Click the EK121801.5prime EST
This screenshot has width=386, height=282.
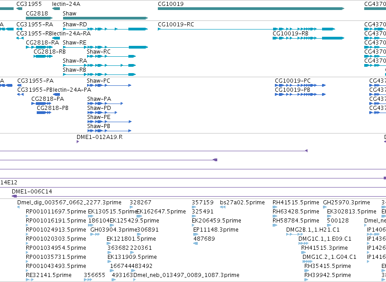point(109,243)
